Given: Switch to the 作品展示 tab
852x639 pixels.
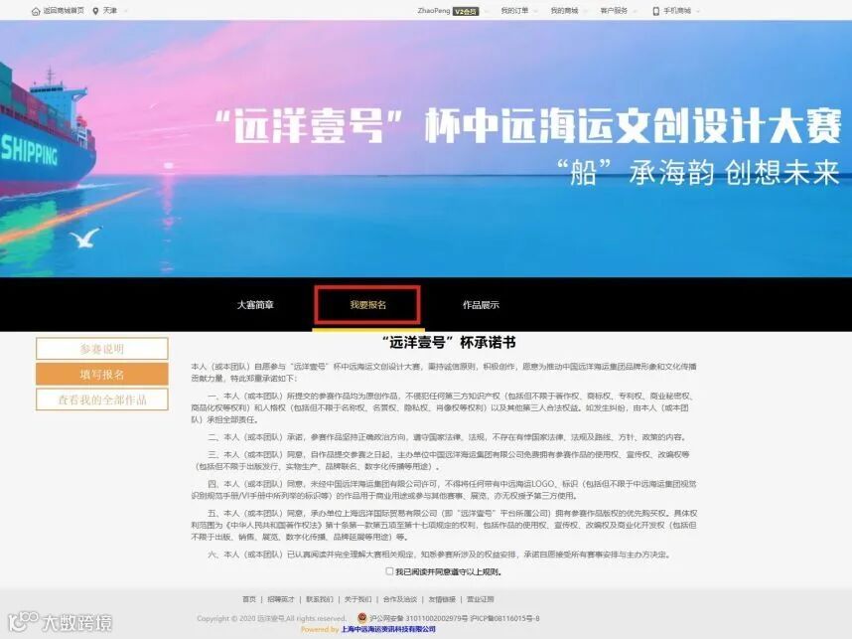Looking at the screenshot, I should pos(481,304).
